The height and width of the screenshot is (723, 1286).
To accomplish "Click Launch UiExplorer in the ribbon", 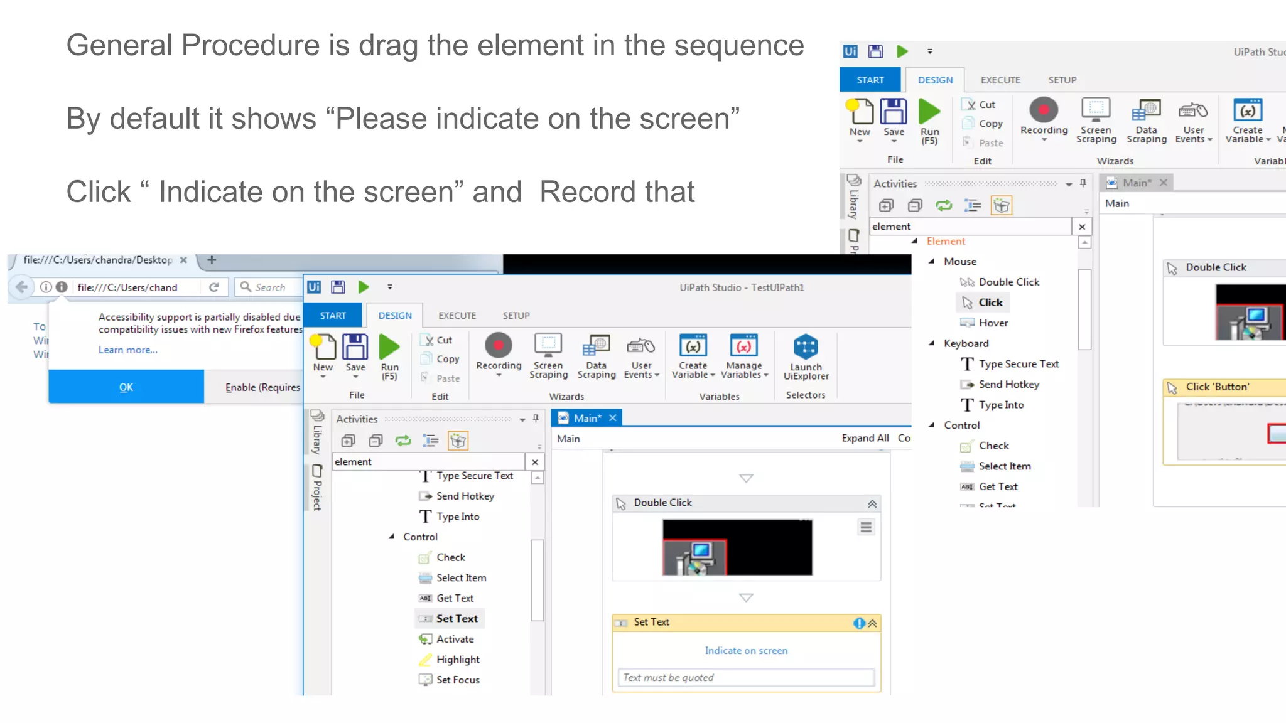I will tap(806, 356).
